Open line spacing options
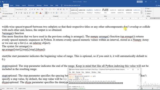This screenshot has width=160, height=90. tap(57, 13)
